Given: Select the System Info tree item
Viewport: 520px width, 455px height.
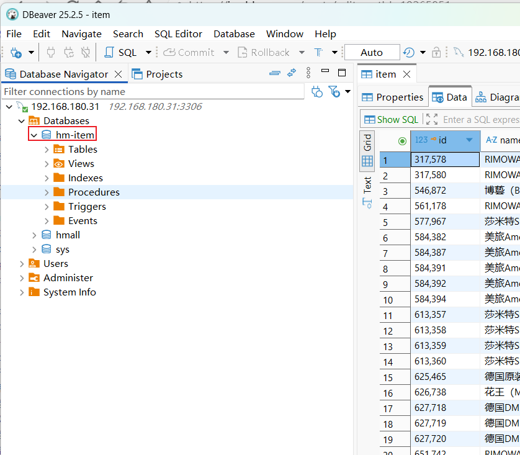Looking at the screenshot, I should point(62,292).
